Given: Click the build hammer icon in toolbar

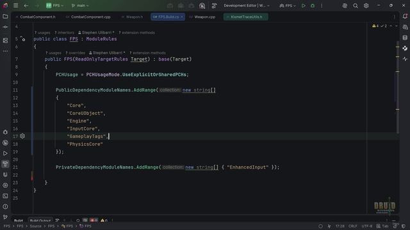Looking at the screenshot, I should click(214, 6).
